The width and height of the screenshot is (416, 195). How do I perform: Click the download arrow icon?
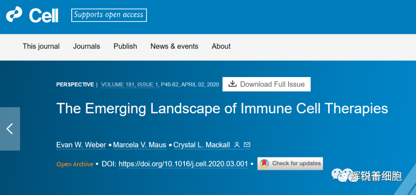coord(232,84)
